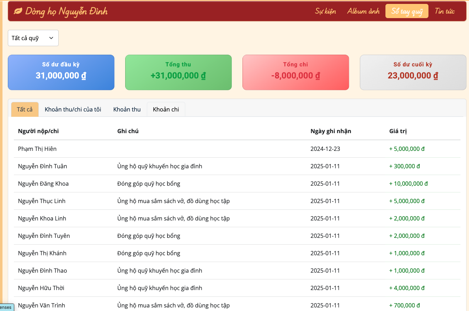The image size is (469, 311).
Task: Switch to the 'Khoản chi' tab
Action: [166, 109]
